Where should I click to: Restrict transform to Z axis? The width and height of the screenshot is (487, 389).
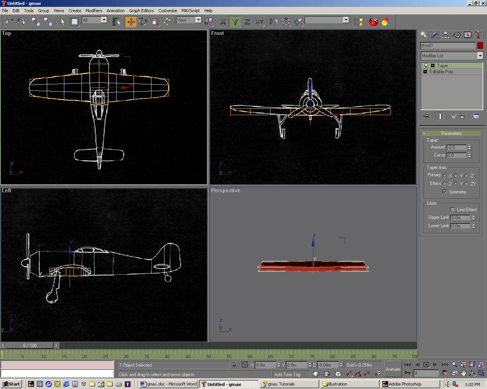point(247,22)
